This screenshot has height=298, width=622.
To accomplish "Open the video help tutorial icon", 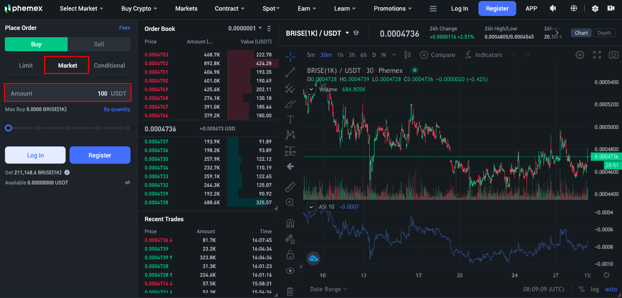I will click(610, 9).
